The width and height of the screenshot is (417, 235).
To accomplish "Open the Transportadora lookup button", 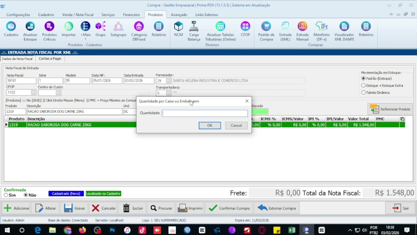I will (168, 93).
